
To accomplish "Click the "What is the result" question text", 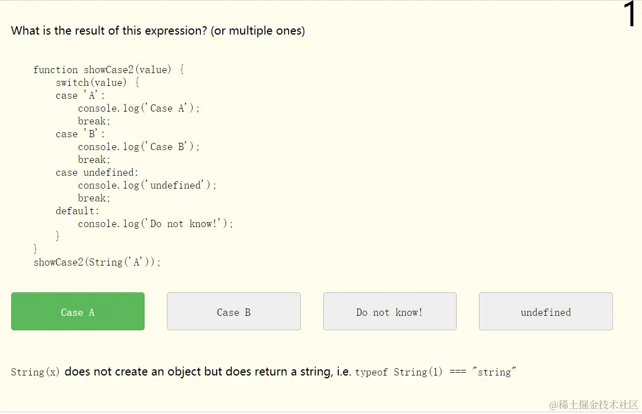I will click(x=158, y=31).
